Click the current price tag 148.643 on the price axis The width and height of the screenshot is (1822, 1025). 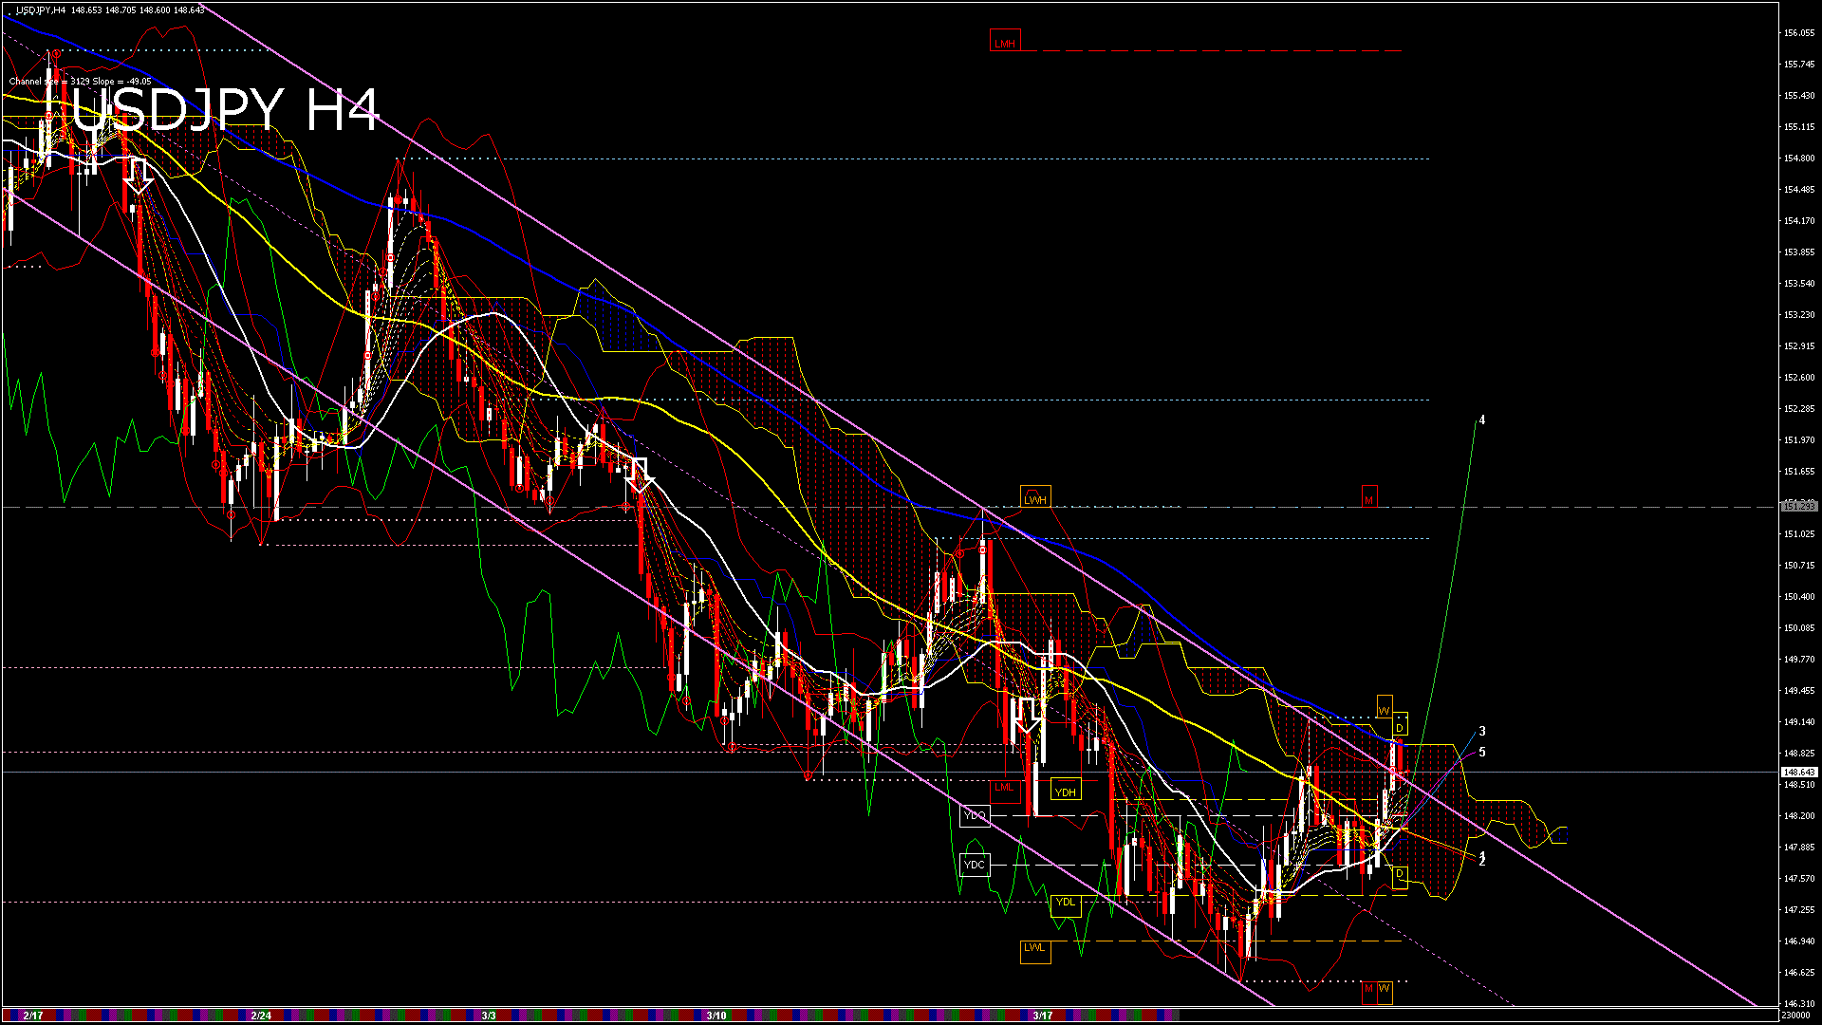(1799, 773)
